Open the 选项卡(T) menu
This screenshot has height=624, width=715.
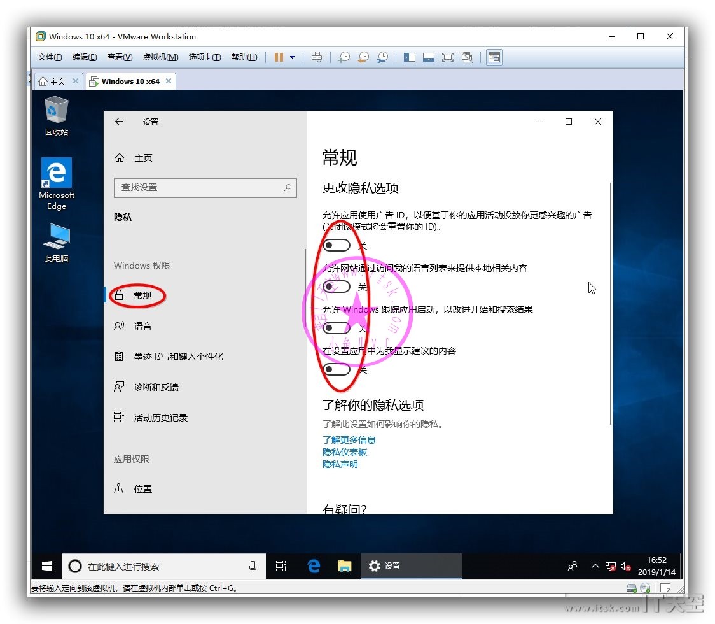[x=205, y=57]
